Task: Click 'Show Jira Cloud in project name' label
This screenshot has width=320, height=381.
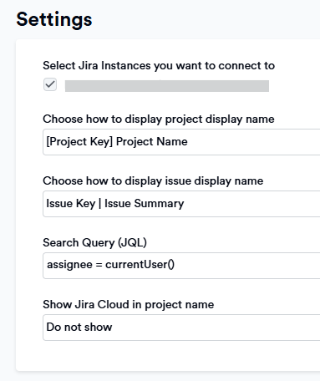Action: pyautogui.click(x=129, y=304)
